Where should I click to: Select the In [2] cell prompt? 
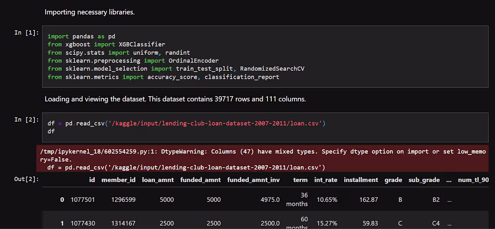pyautogui.click(x=27, y=119)
